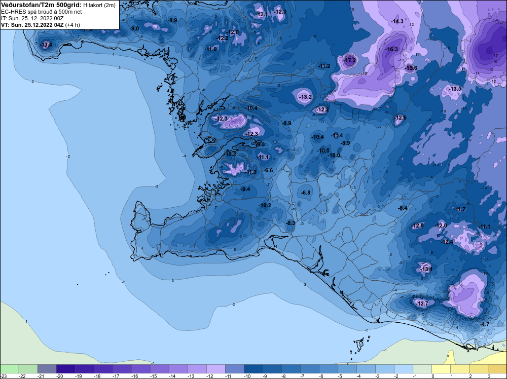The width and height of the screenshot is (507, 379).
Task: Click the -11.7 temperature label
Action: (x=459, y=209)
